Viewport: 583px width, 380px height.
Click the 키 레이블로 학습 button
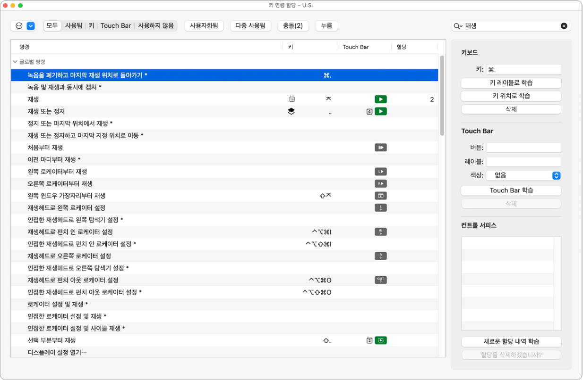511,83
